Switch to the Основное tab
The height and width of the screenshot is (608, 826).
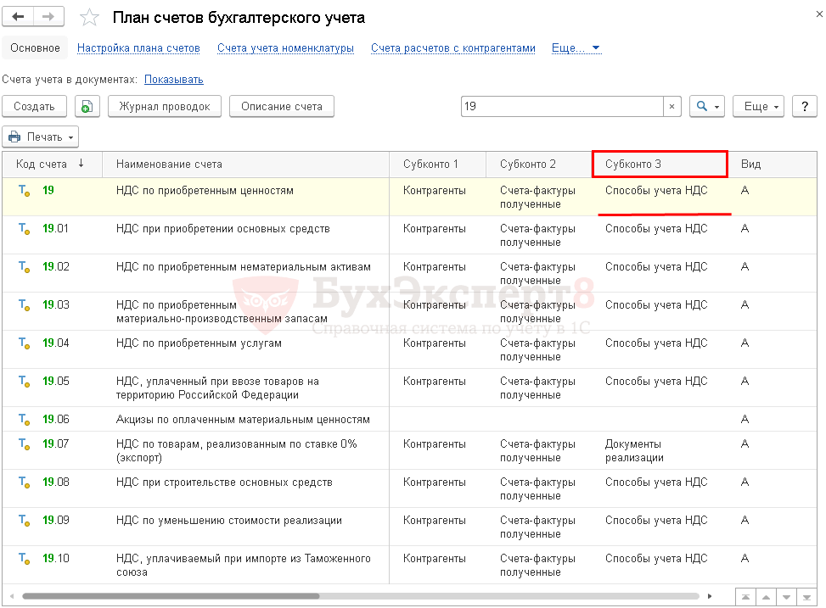(x=35, y=48)
